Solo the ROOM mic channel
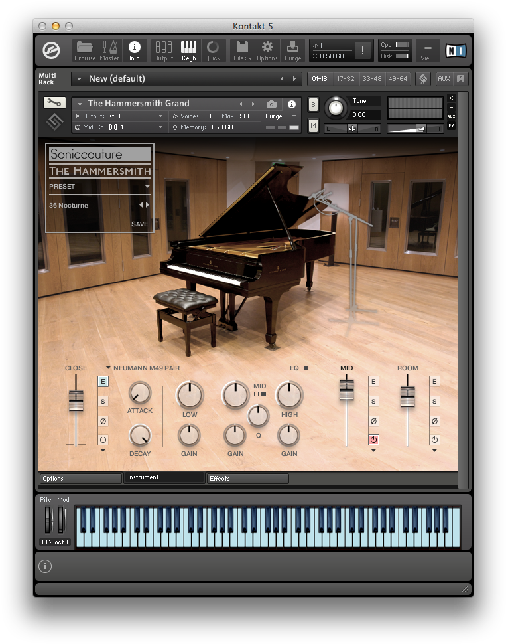The width and height of the screenshot is (506, 644). pos(434,401)
